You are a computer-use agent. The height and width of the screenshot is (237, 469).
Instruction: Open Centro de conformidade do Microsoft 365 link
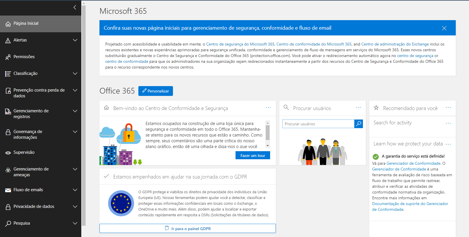(314, 44)
